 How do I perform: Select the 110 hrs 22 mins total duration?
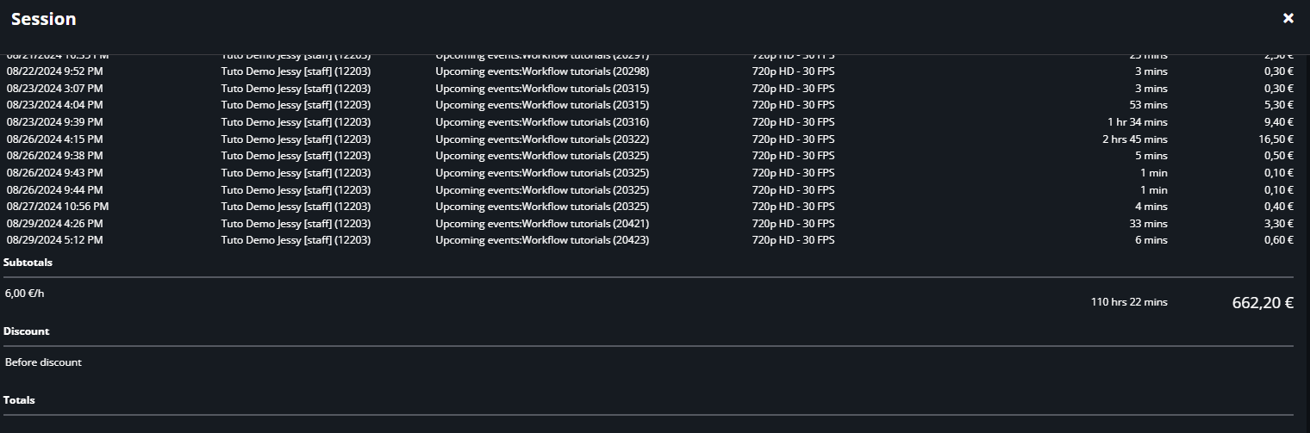click(1129, 302)
